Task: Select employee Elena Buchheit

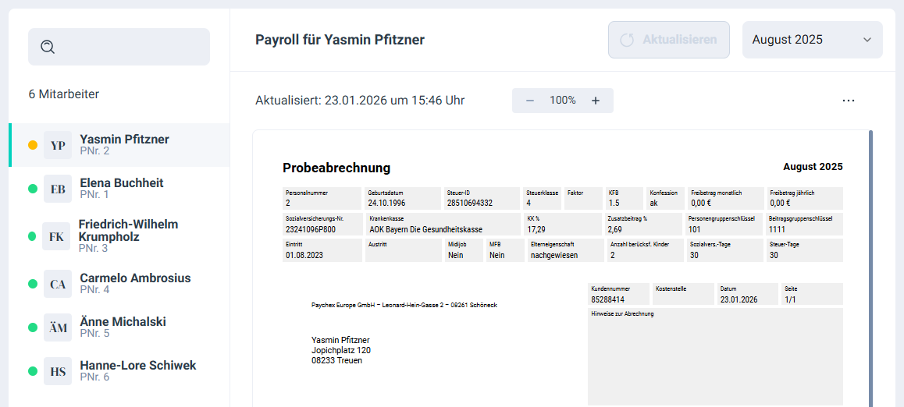Action: coord(122,183)
